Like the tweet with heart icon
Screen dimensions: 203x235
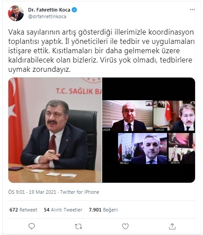[125, 226]
